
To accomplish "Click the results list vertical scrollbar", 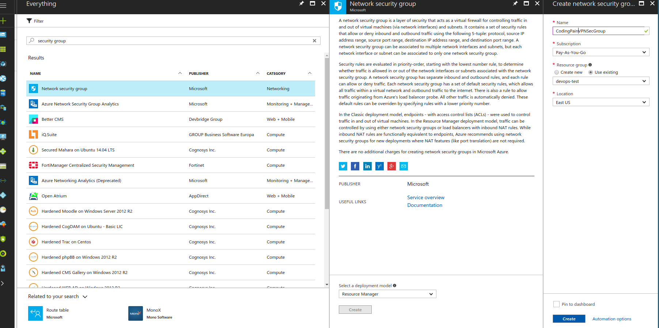I will [327, 133].
